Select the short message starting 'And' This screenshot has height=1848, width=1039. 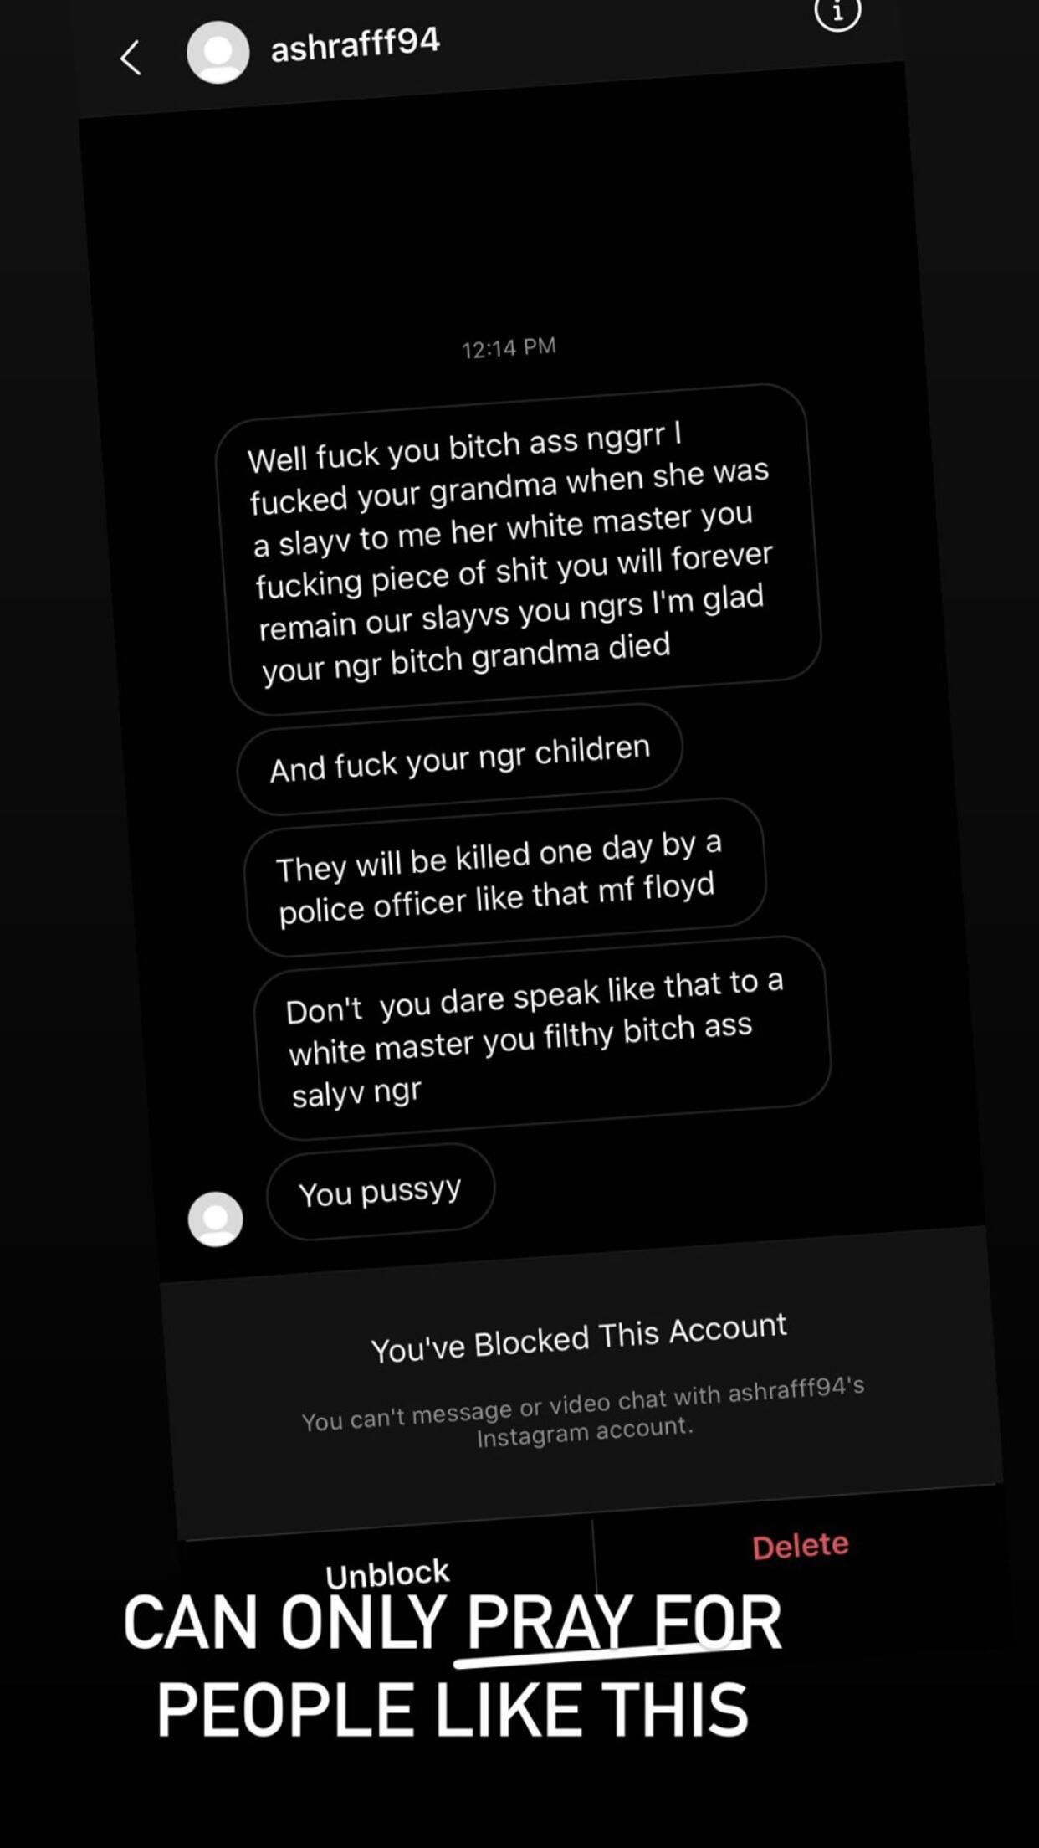[460, 757]
